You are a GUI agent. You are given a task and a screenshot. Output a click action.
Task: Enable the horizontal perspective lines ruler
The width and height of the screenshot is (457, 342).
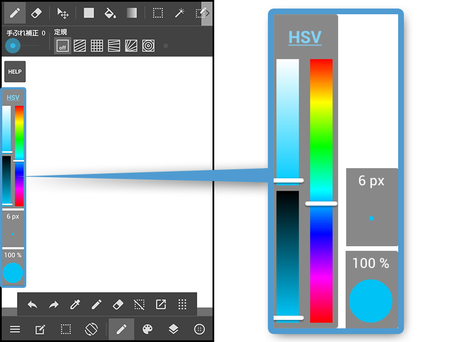click(x=114, y=46)
